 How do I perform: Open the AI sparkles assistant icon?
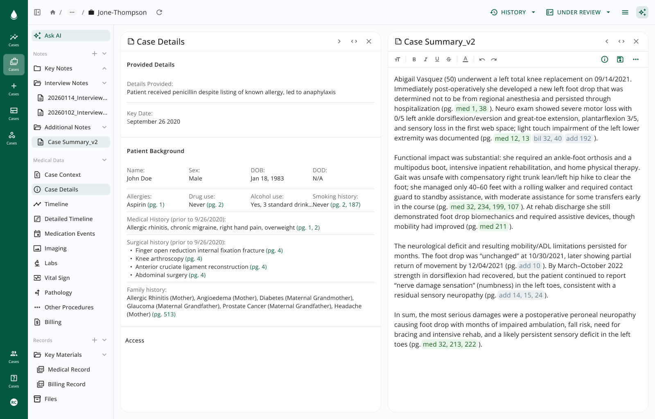pyautogui.click(x=642, y=12)
